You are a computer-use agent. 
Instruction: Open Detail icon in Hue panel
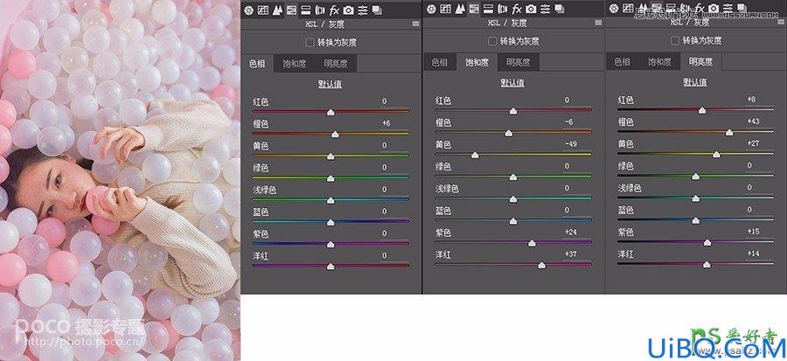pos(276,10)
